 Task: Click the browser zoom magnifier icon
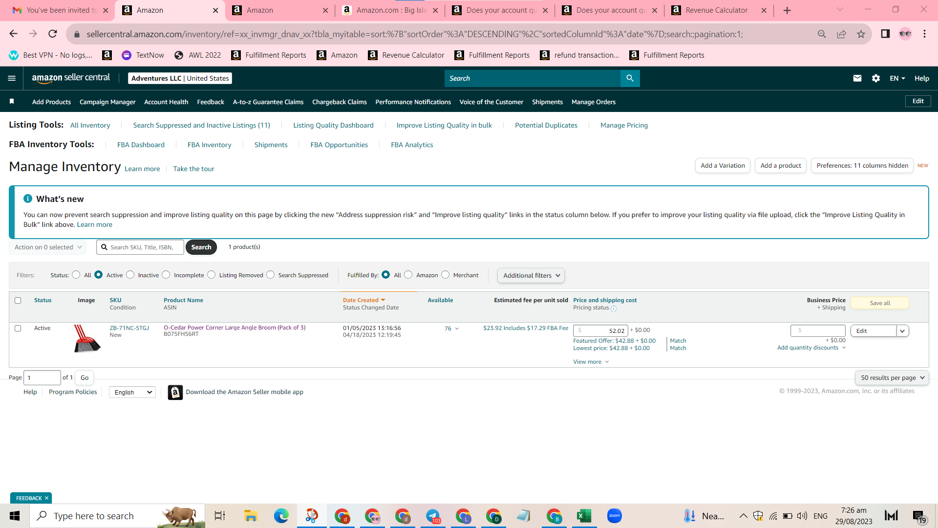[822, 34]
